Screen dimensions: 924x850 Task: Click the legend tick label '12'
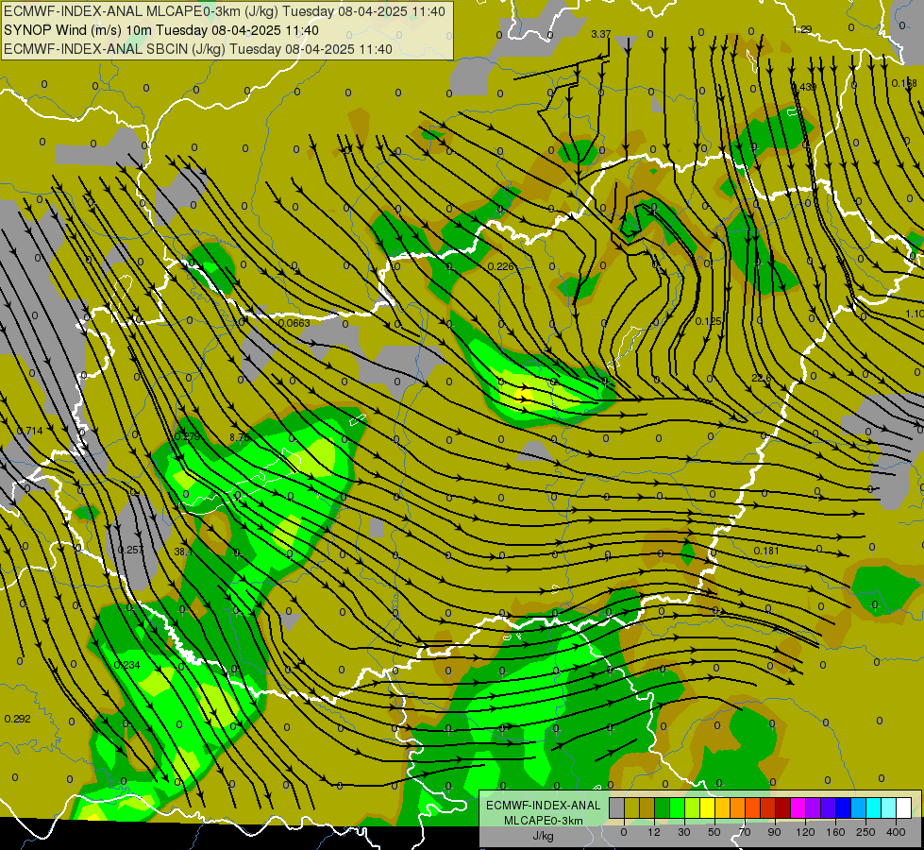pos(654,832)
